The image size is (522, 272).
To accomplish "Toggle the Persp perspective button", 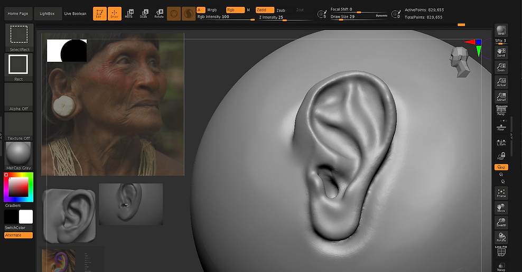I will coord(501,110).
